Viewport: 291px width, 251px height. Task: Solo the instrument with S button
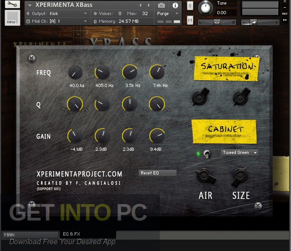pos(190,6)
